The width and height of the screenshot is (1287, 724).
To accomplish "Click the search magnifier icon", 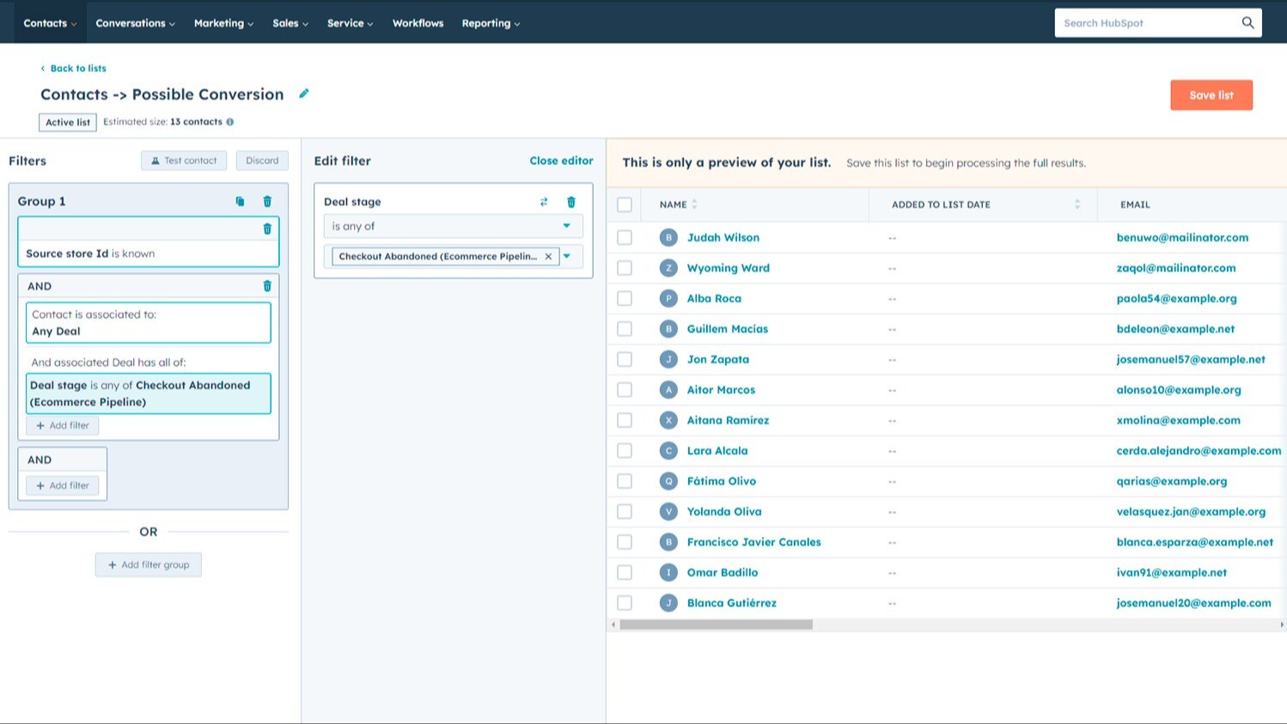I will (x=1247, y=23).
